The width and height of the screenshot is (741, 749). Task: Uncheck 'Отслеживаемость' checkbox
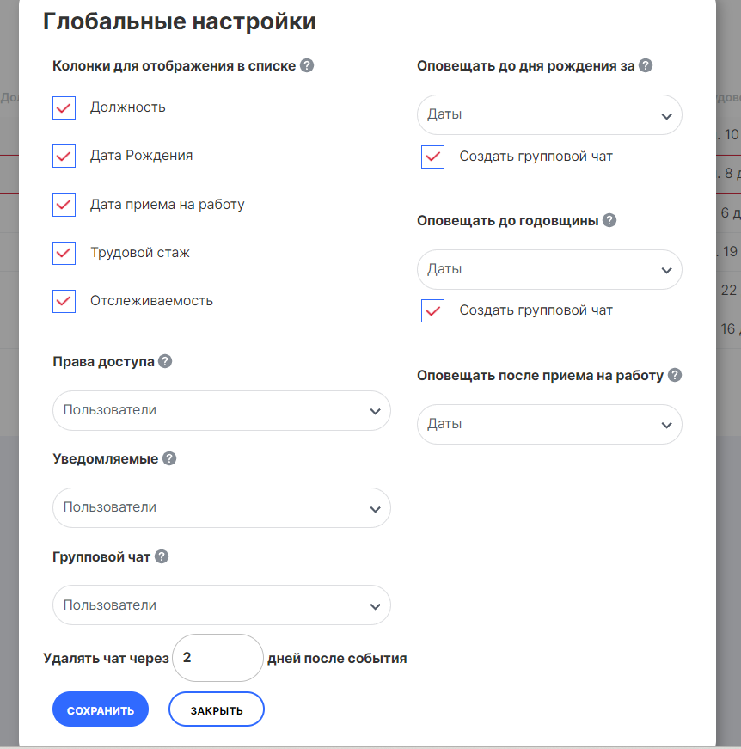(64, 301)
